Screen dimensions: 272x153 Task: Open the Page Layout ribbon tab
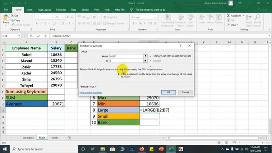click(x=44, y=10)
